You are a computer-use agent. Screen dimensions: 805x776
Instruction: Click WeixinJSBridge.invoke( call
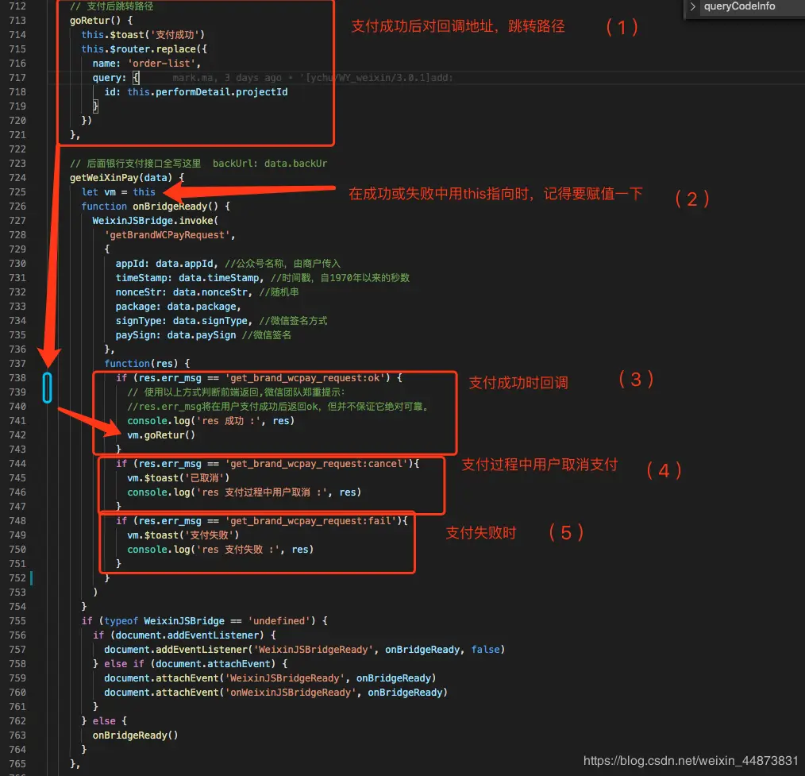coord(155,221)
